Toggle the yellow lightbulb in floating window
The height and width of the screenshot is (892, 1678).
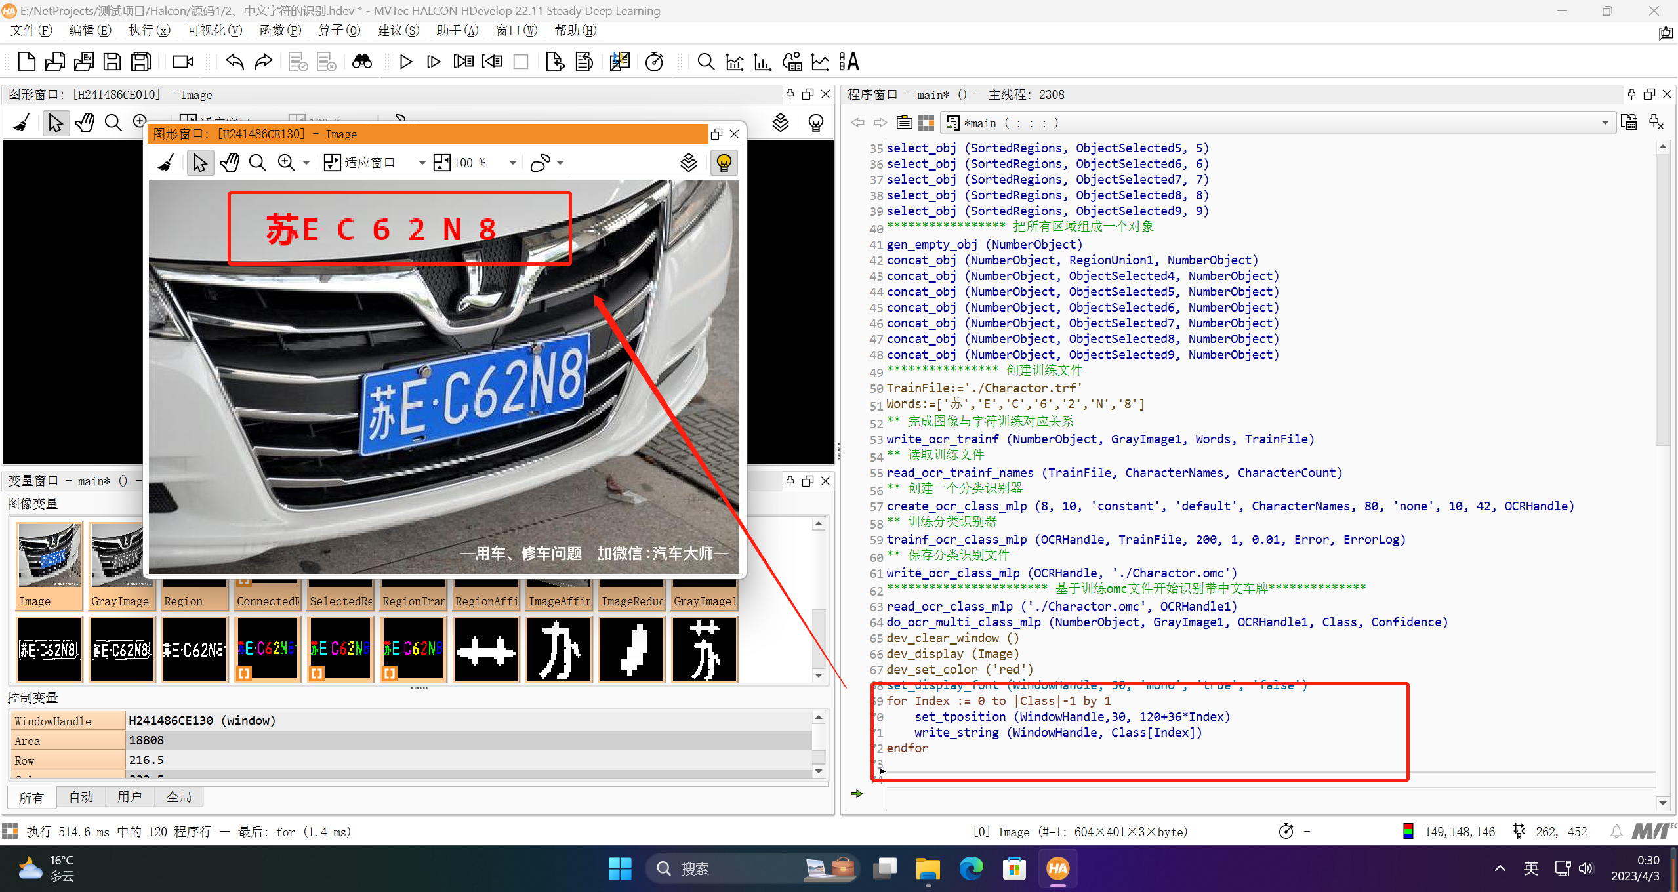click(x=724, y=163)
